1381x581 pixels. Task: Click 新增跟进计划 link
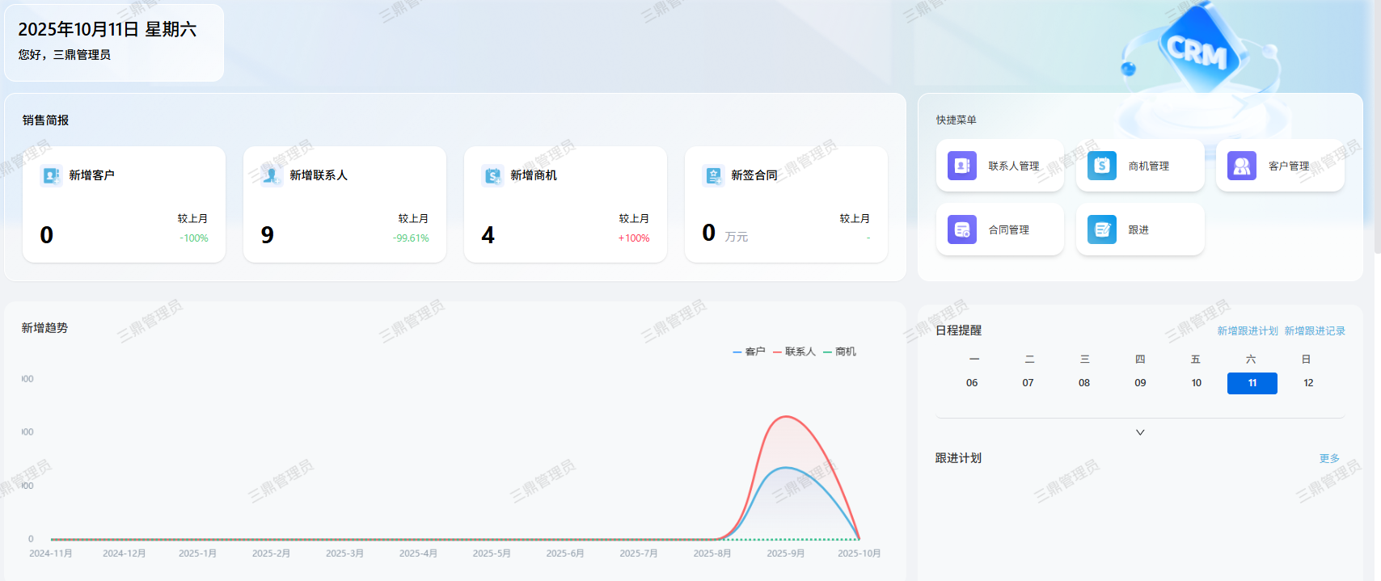click(x=1248, y=331)
